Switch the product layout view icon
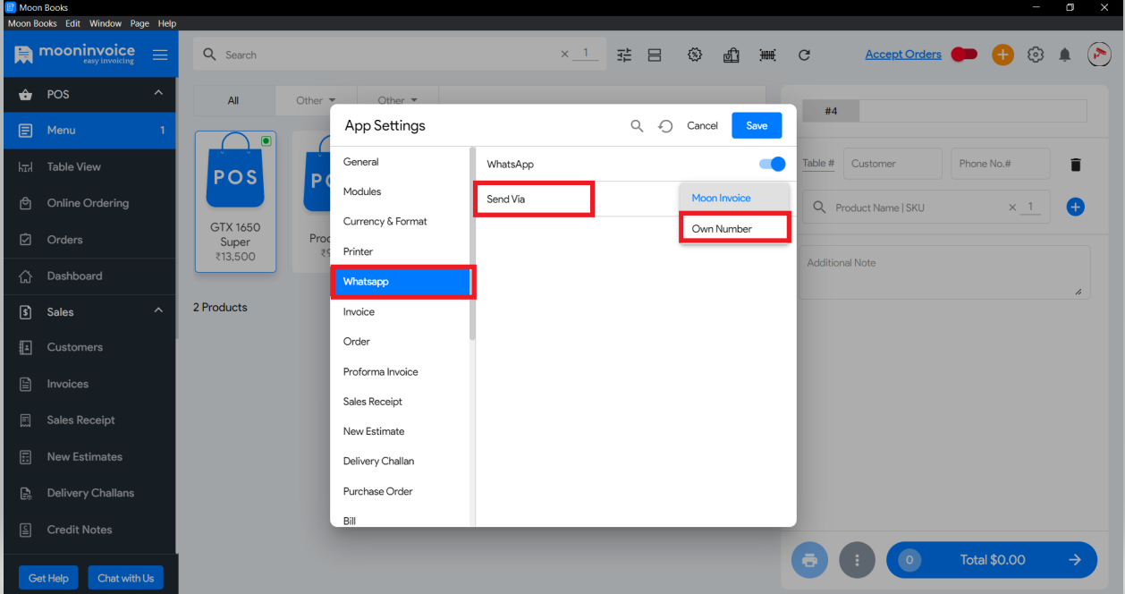Screen dimensions: 1125x594 pos(655,55)
